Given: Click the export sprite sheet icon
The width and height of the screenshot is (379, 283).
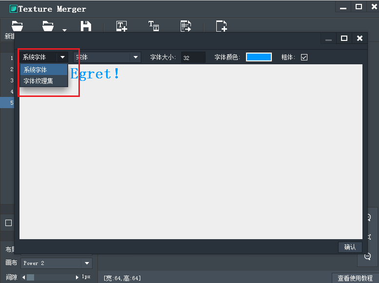Looking at the screenshot, I should coord(186,26).
